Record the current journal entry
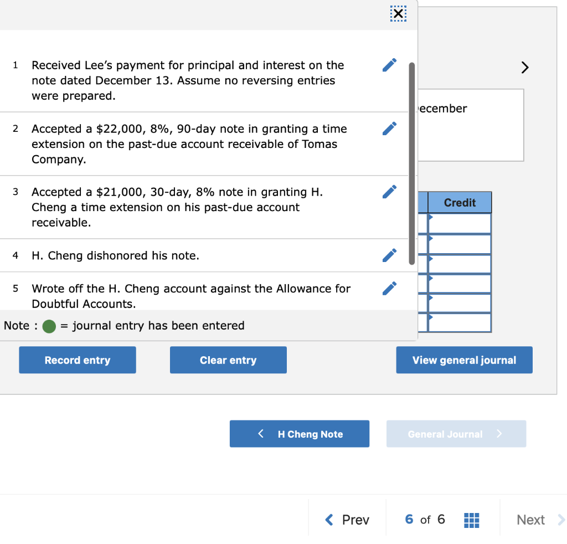Viewport: 567px width, 544px height. coord(77,360)
